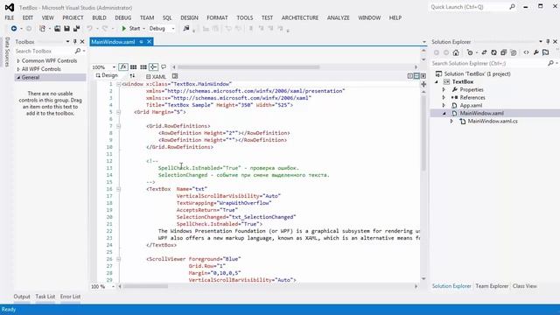Toggle auto-hide pin on Toolbox panel
Image resolution: width=560 pixels, height=315 pixels.
point(74,42)
